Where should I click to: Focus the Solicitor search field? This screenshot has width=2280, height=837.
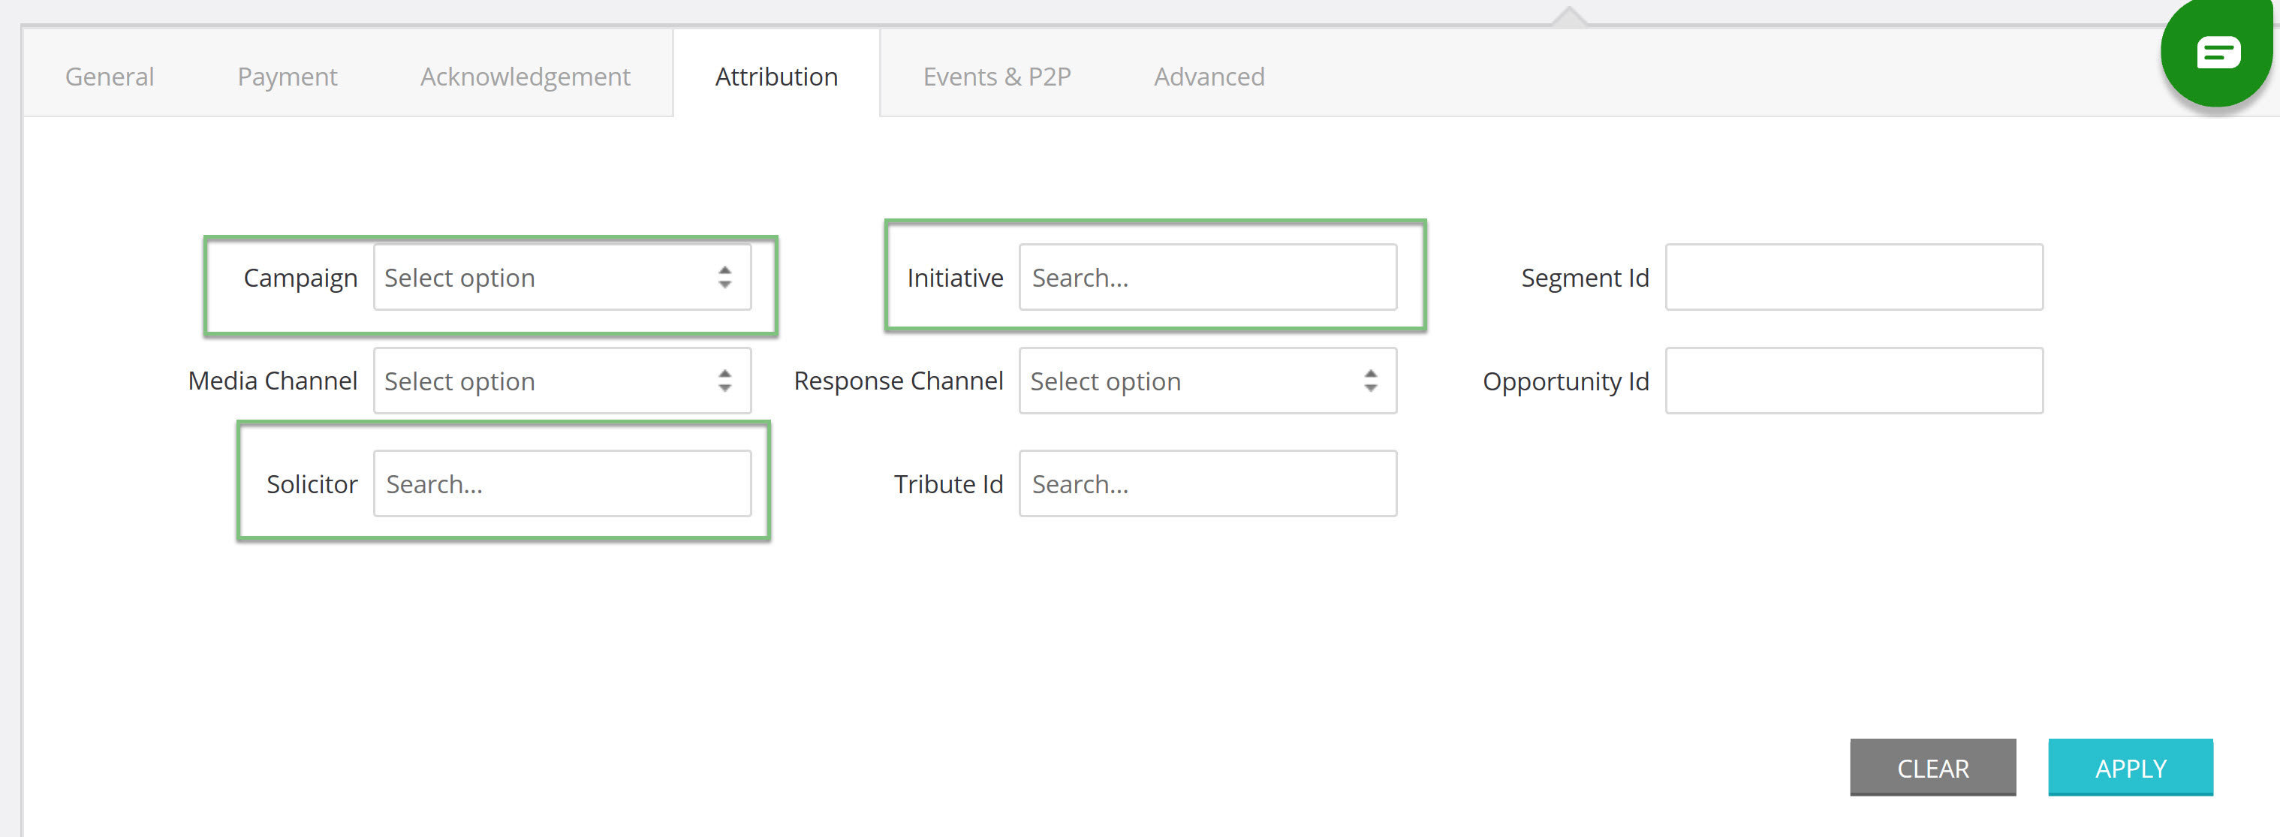(562, 484)
